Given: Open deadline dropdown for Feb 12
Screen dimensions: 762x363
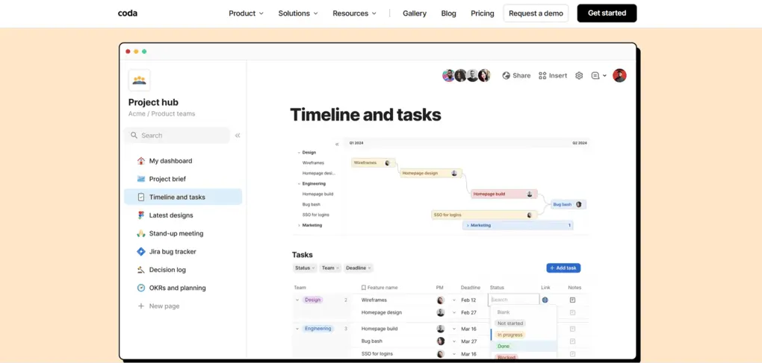Looking at the screenshot, I should (x=454, y=300).
